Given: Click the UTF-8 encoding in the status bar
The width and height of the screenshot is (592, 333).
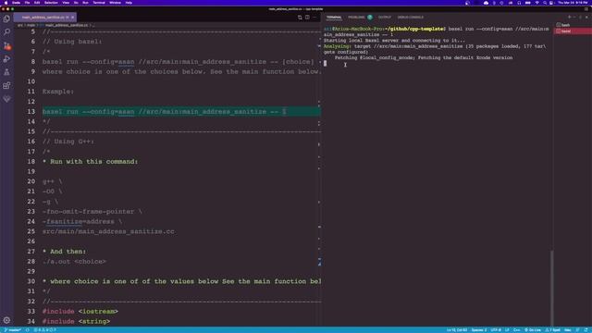Looking at the screenshot, I should [496, 330].
